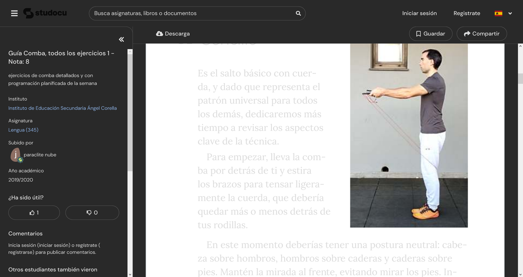
Task: Toggle the thumbs-down vote under ¿Ha sido útil?
Action: click(x=92, y=213)
